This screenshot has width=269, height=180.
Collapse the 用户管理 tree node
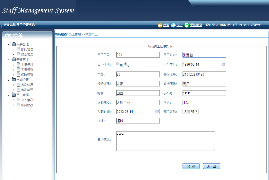pos(9,95)
